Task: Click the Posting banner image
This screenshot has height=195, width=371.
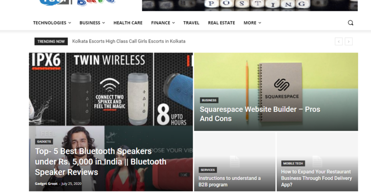Action: coord(250,5)
